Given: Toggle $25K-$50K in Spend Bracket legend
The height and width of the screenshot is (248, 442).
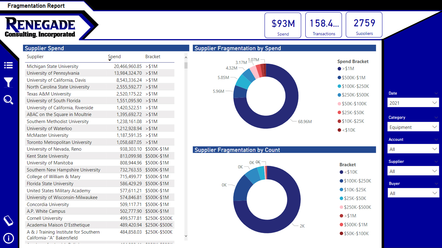Looking at the screenshot, I should [351, 112].
